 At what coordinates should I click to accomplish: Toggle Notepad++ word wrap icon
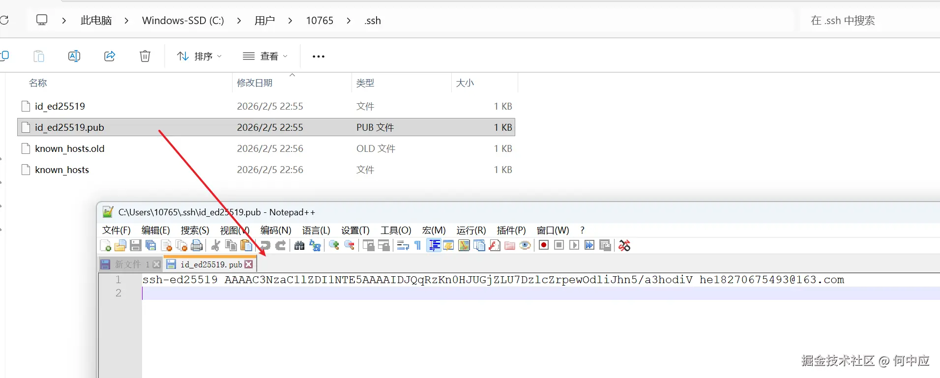[x=403, y=245]
